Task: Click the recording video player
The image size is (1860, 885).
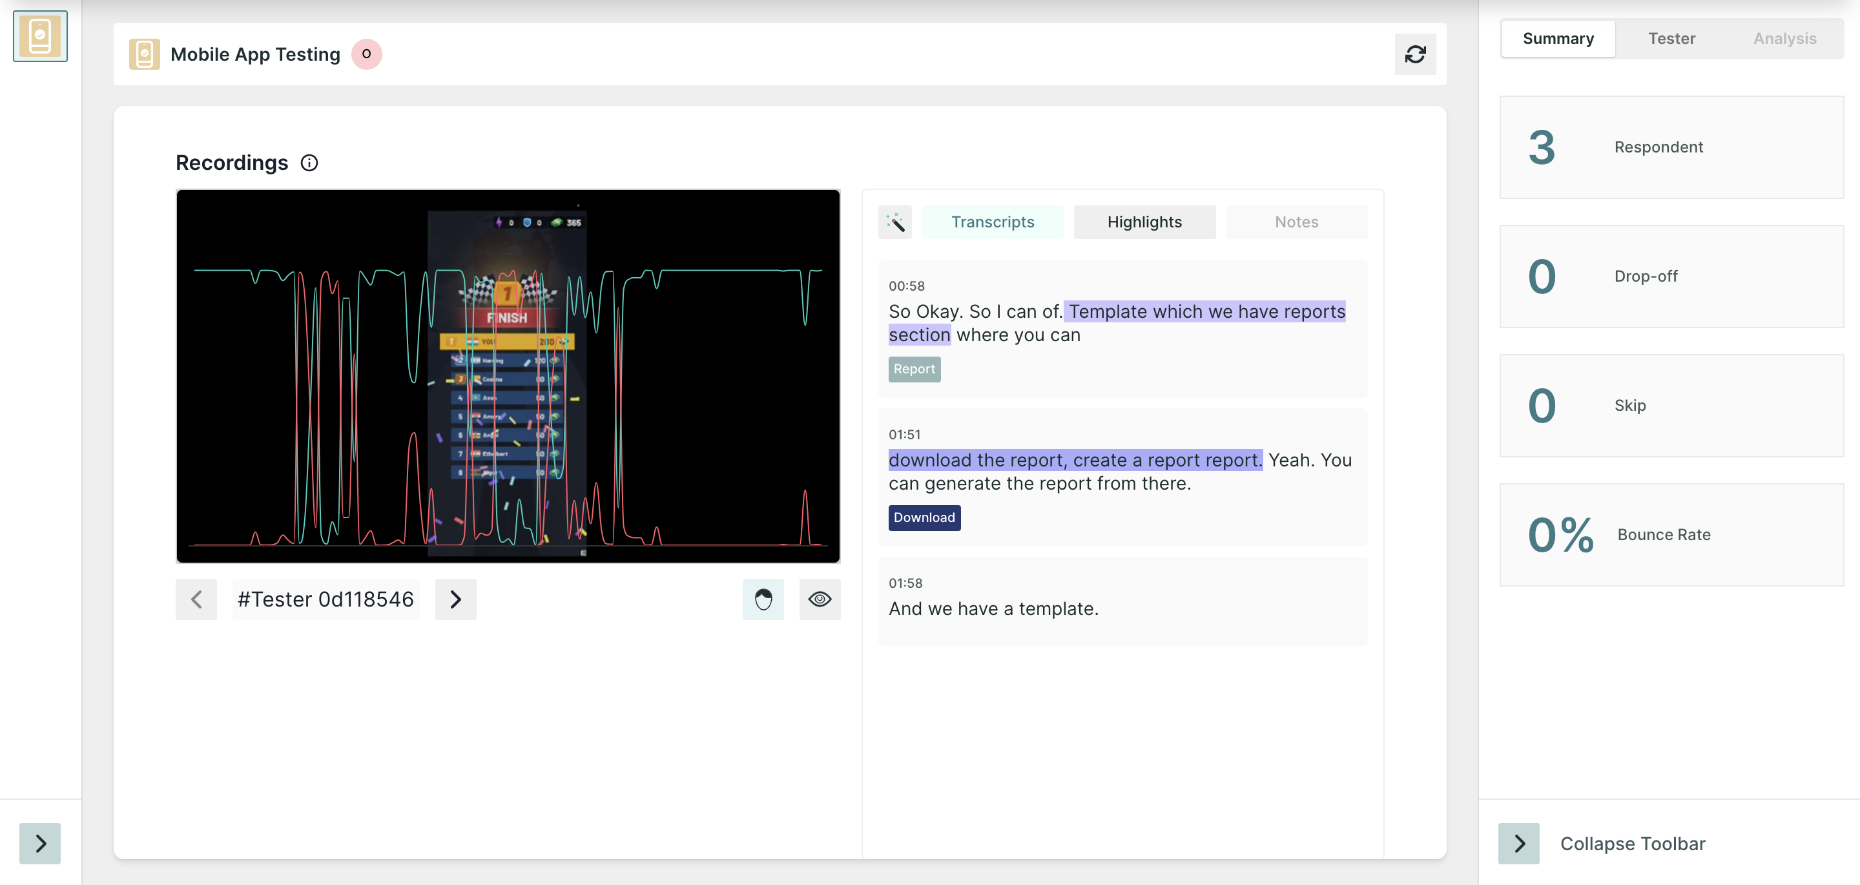Action: click(508, 377)
